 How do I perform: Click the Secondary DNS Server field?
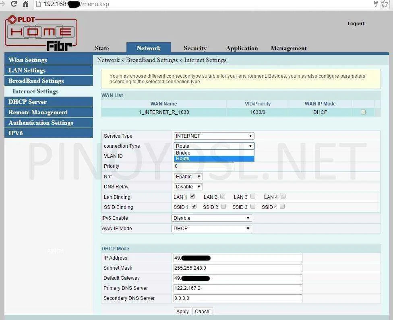pos(238,298)
